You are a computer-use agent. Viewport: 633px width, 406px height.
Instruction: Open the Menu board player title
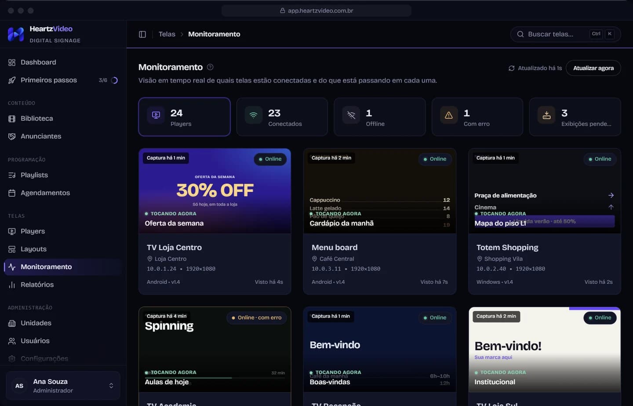click(x=335, y=248)
